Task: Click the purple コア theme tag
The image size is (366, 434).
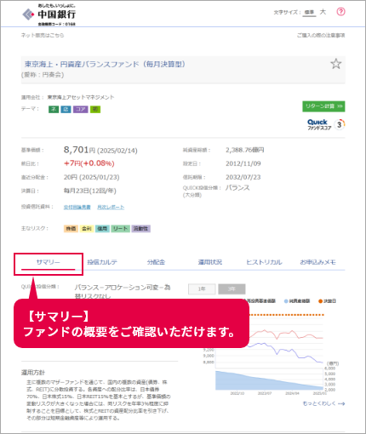Action: pos(81,109)
